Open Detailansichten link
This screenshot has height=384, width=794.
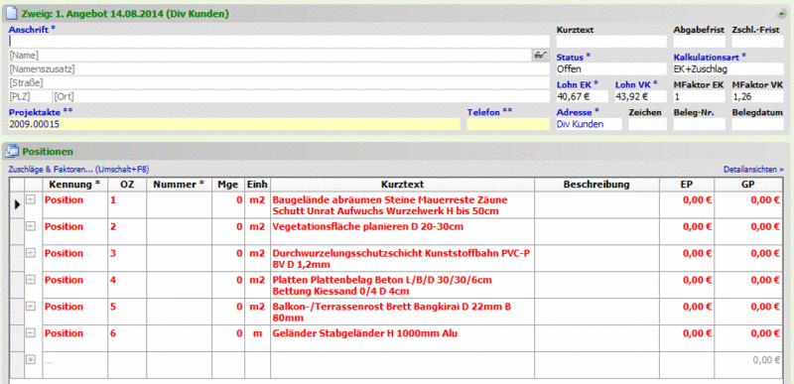[x=753, y=170]
